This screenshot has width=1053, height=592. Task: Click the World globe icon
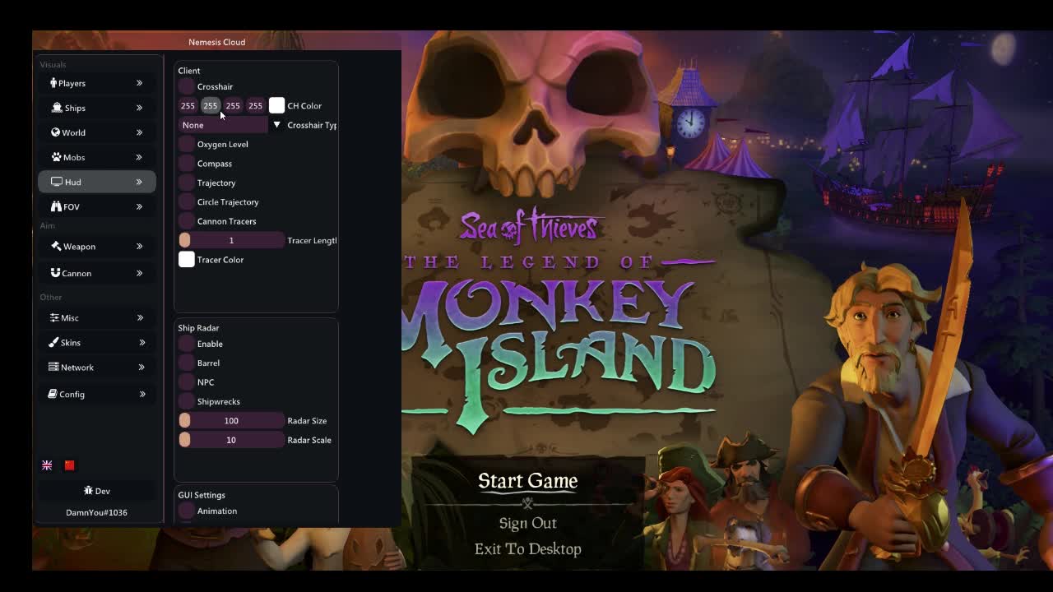(x=55, y=132)
